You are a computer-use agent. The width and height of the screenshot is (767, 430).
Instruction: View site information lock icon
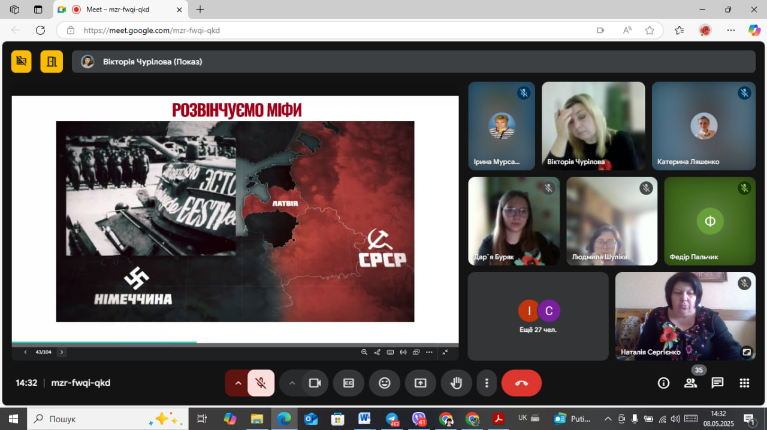[71, 31]
